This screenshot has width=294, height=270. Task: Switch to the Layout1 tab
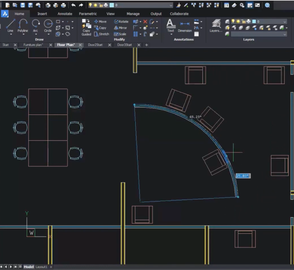pos(42,267)
